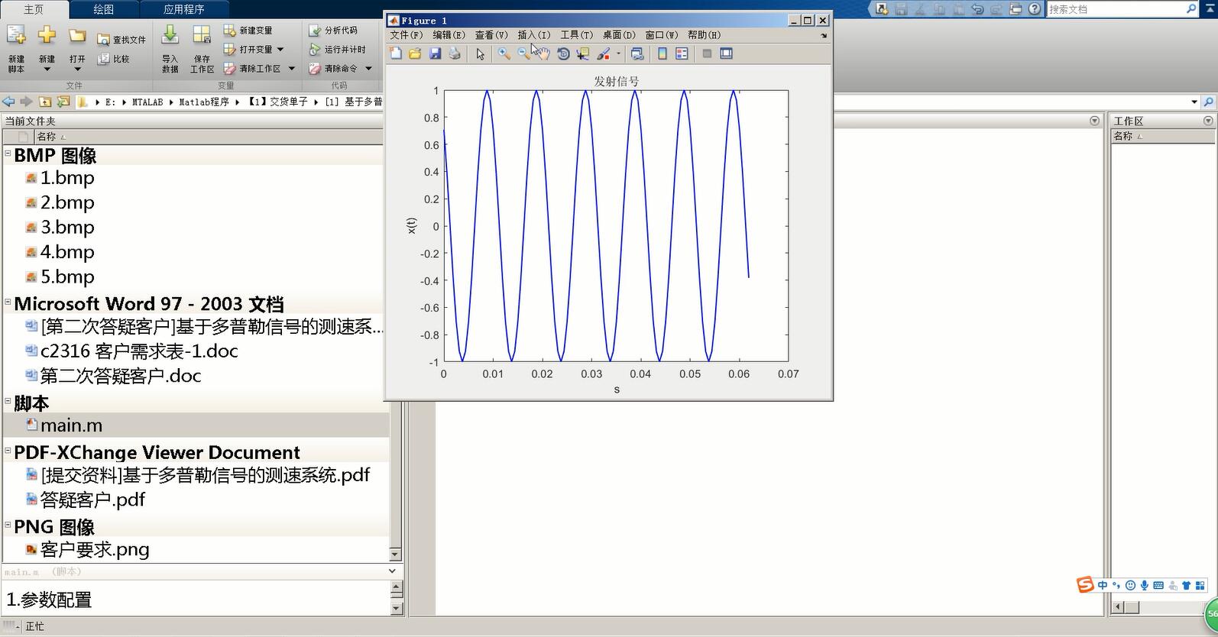Click browse for folder icon

click(63, 102)
